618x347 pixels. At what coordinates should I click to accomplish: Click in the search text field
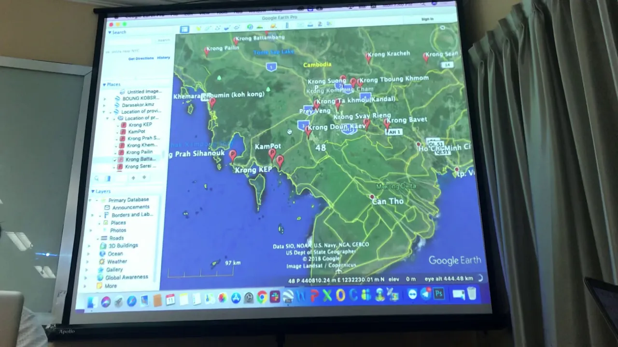coord(130,41)
